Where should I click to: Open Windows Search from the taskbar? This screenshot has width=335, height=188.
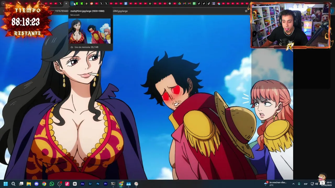pos(13,184)
